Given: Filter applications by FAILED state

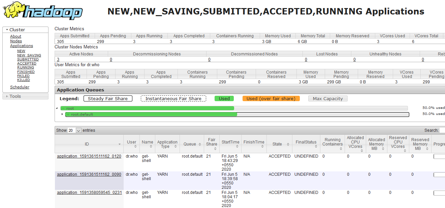Looking at the screenshot, I should [23, 76].
